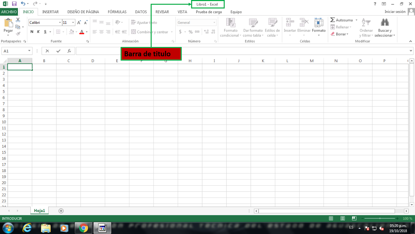Toggle italic formatting with K button
The width and height of the screenshot is (415, 234).
(x=38, y=31)
